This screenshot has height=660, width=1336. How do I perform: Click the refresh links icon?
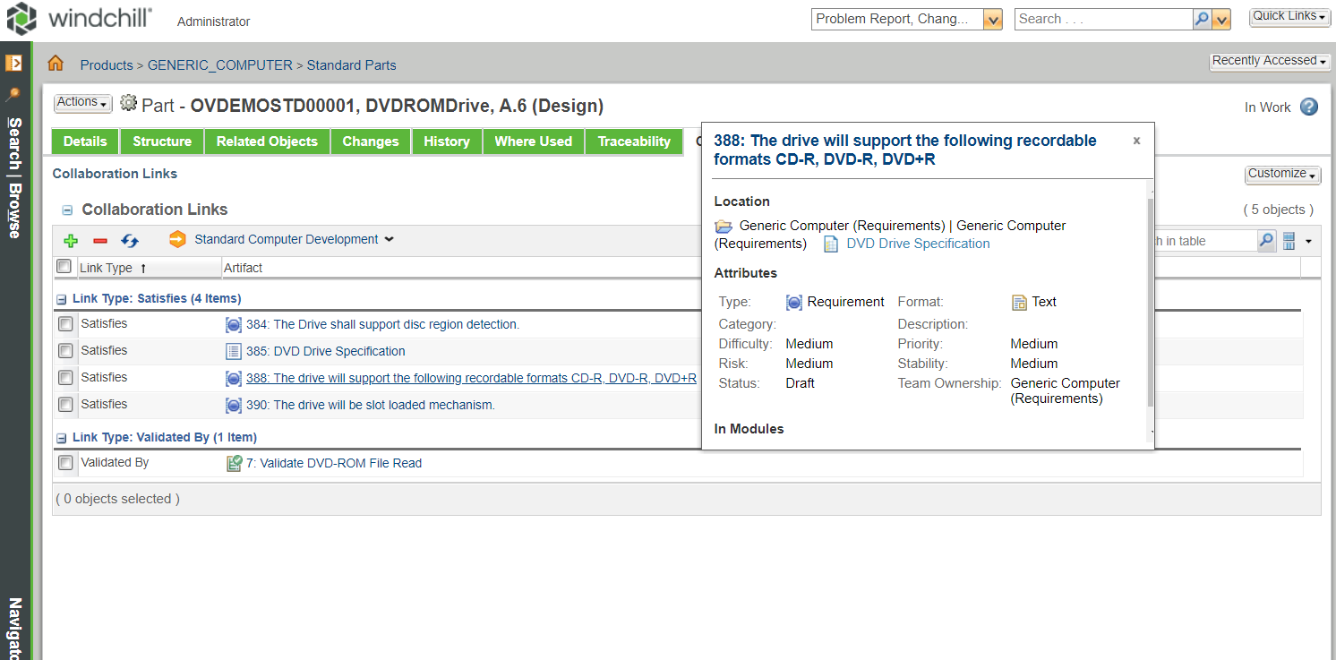130,240
